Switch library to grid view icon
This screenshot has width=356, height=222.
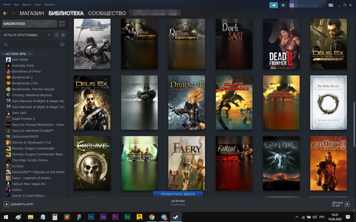(62, 24)
